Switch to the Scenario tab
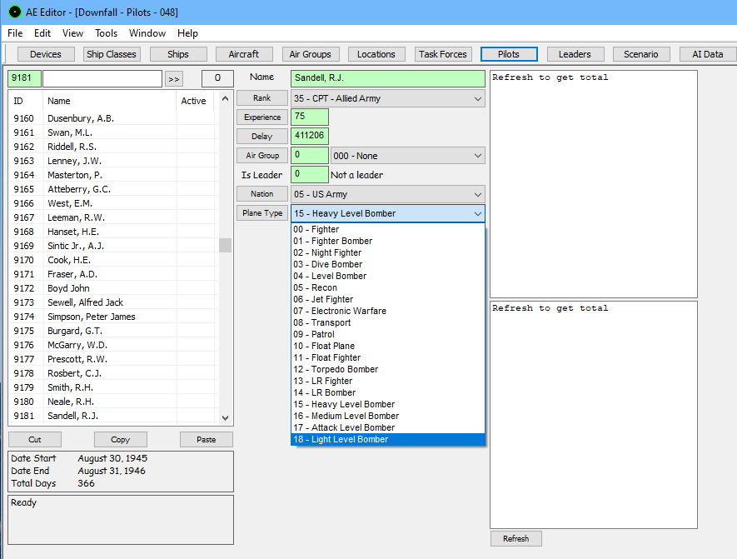Screen dimensions: 737x559 coord(641,54)
